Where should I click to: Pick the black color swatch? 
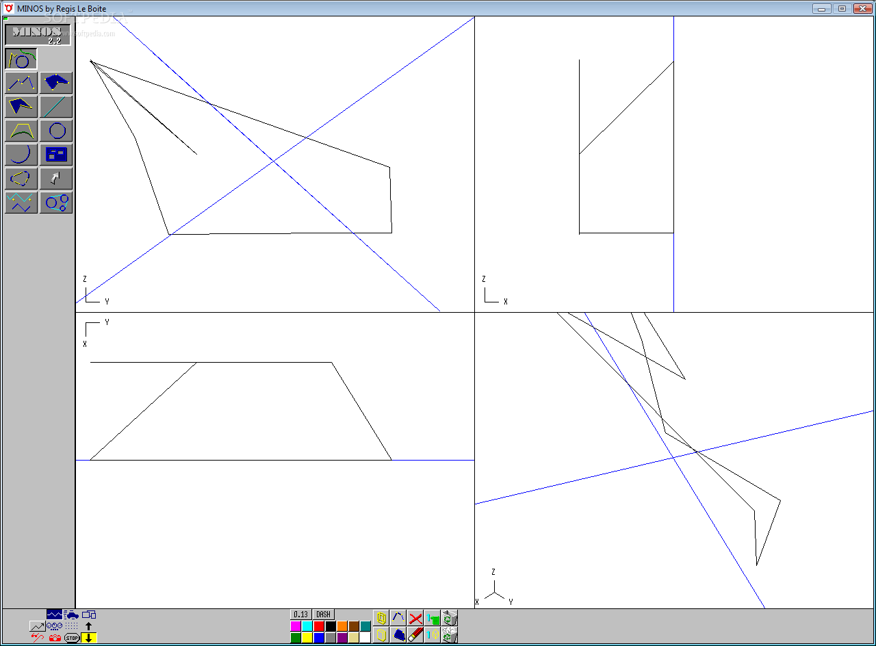pos(331,626)
